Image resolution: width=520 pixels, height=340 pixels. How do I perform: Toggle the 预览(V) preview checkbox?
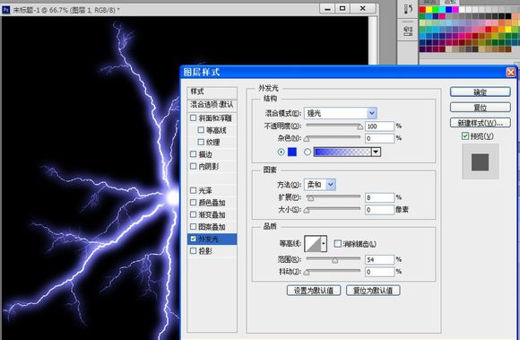coord(465,136)
